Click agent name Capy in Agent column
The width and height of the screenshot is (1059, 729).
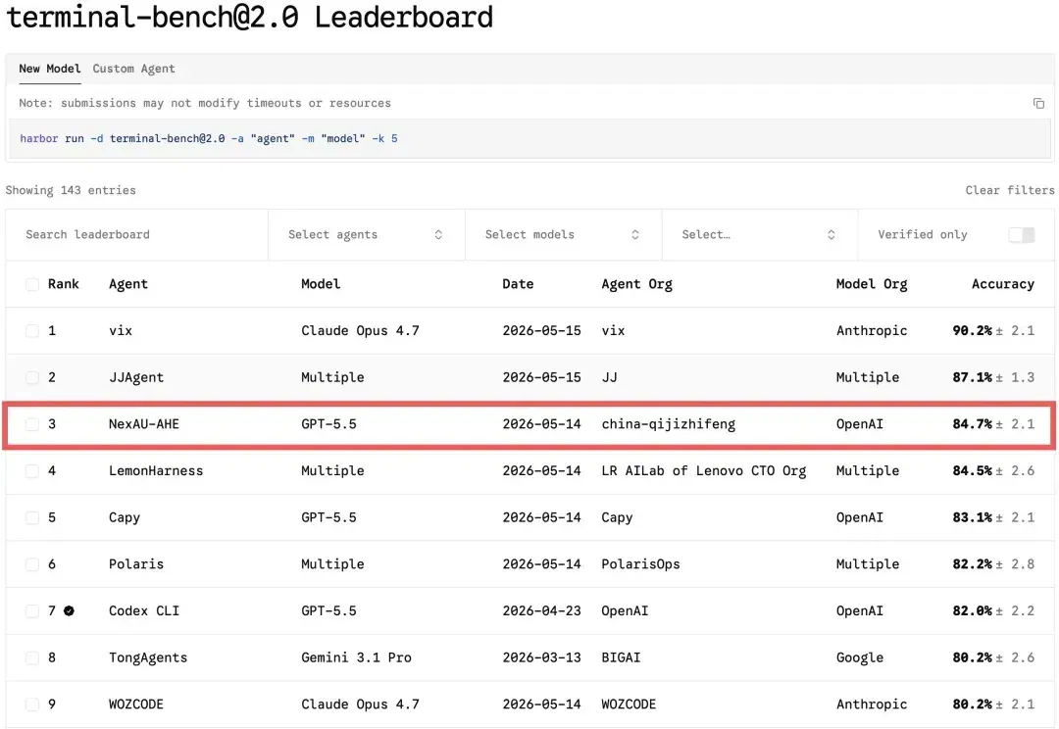(125, 517)
